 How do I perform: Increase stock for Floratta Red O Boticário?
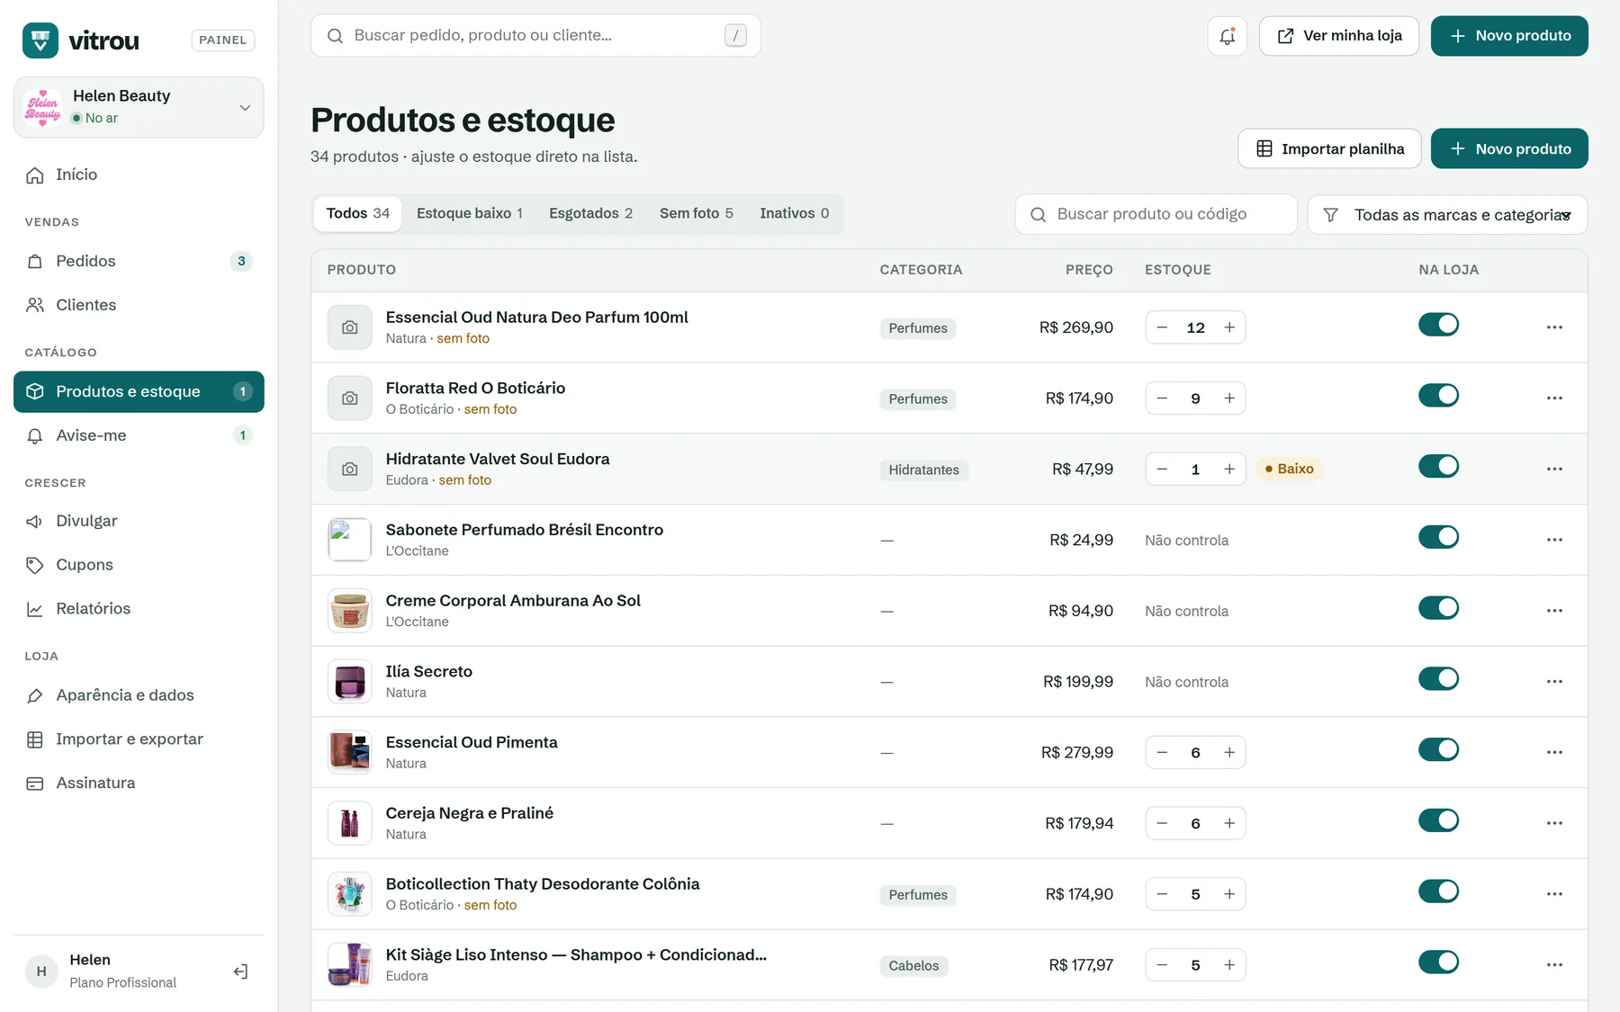coord(1228,399)
